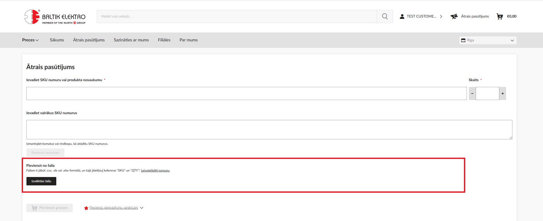
Task: Increase quantity with the plus button
Action: tap(502, 93)
